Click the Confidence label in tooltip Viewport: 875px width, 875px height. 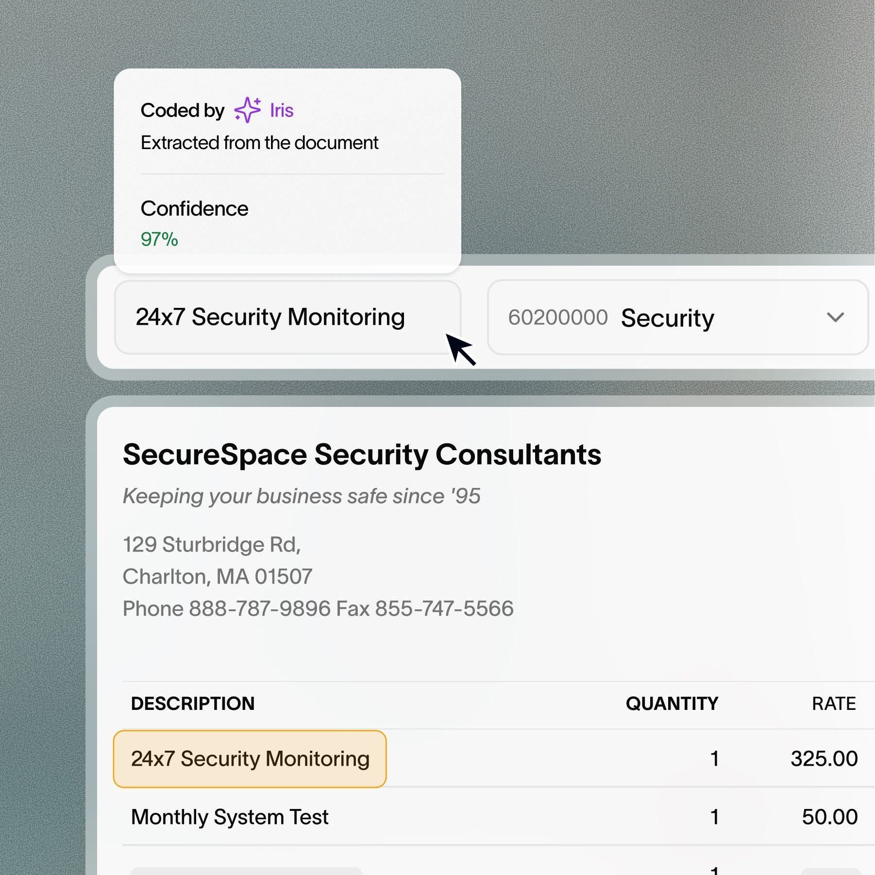(x=194, y=209)
